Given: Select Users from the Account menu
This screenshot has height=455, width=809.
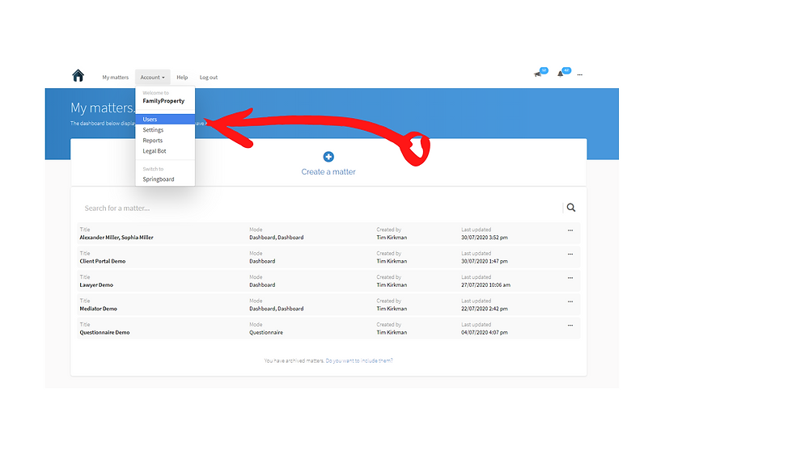Looking at the screenshot, I should (x=165, y=119).
